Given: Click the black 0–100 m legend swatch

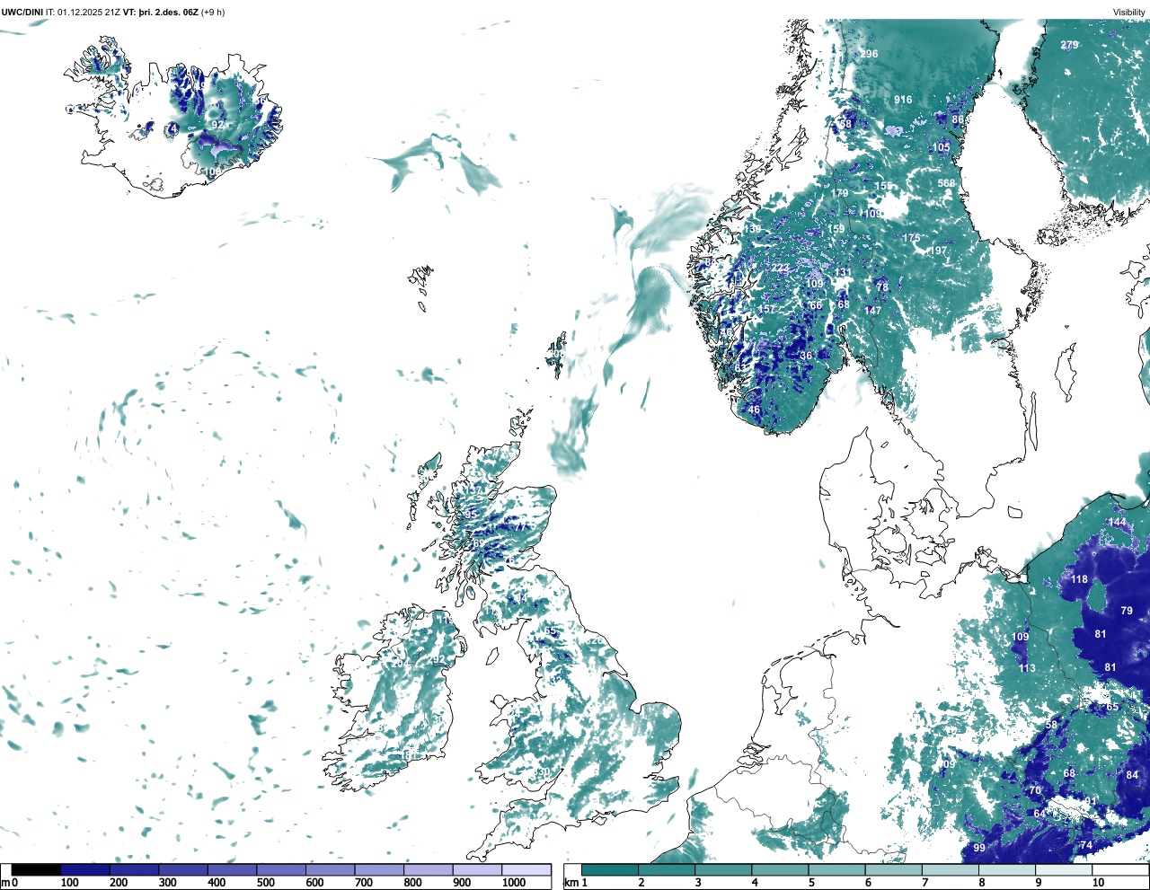Looking at the screenshot, I should [37, 870].
